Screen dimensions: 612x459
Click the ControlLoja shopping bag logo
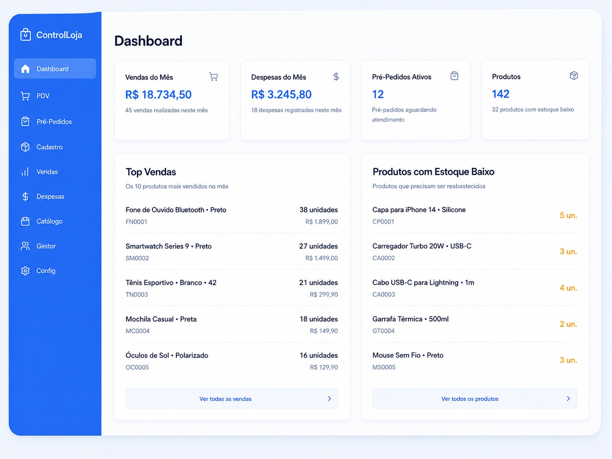tap(25, 35)
